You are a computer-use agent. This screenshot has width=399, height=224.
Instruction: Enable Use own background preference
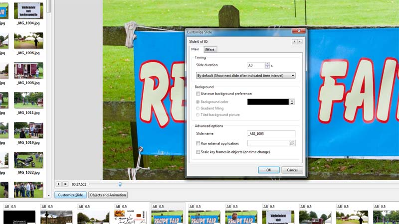click(x=198, y=94)
